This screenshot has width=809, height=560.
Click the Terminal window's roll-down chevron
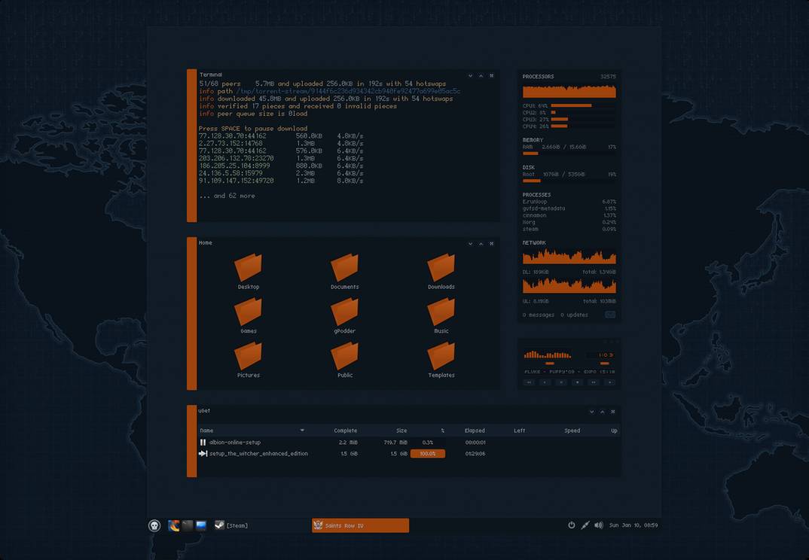[x=470, y=76]
